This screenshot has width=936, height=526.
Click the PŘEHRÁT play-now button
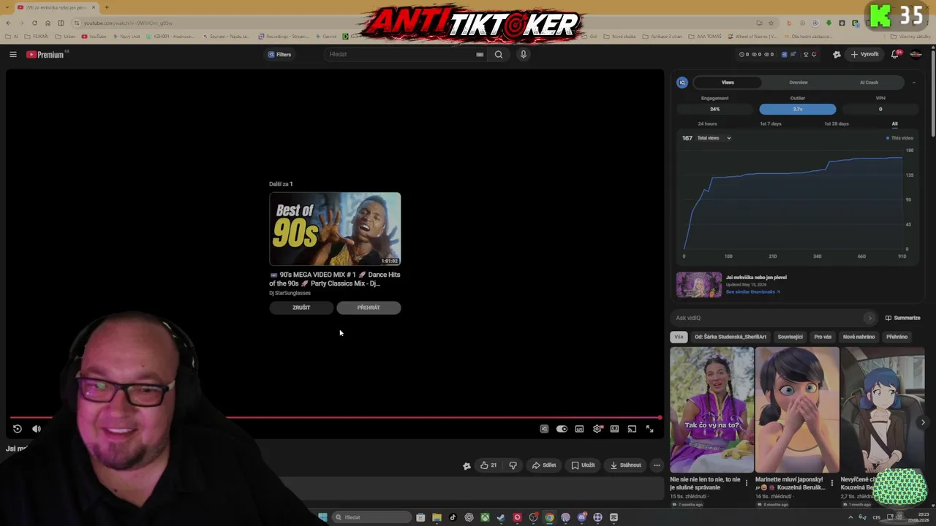point(369,308)
